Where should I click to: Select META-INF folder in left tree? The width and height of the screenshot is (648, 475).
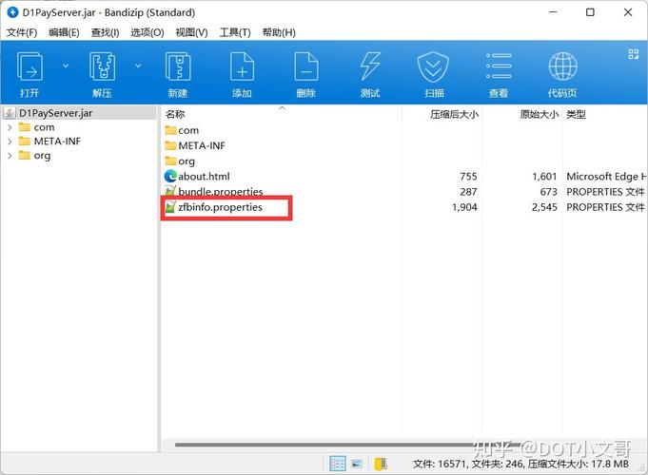pos(57,142)
